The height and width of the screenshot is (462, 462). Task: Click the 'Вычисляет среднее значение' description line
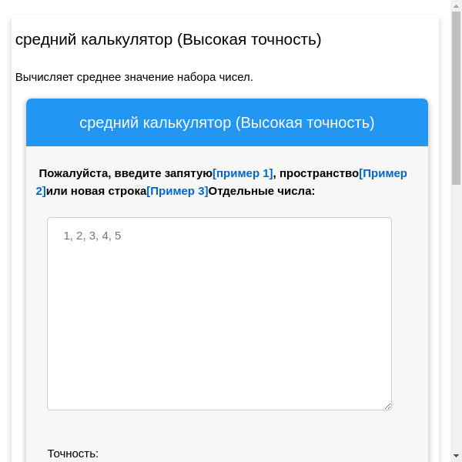134,77
